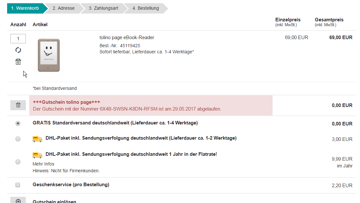This screenshot has height=203, width=360.
Task: Click the Best.-Nr.: 45119425 text
Action: [120, 46]
